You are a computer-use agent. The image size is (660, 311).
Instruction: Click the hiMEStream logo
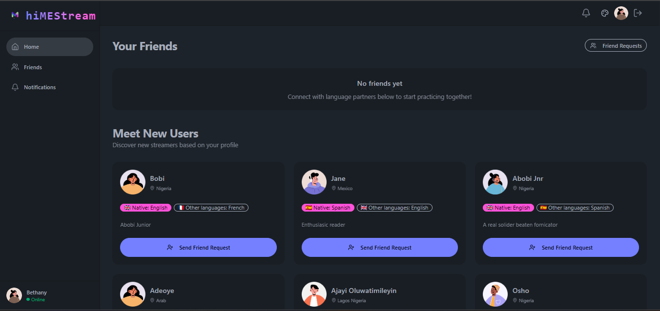coord(53,15)
